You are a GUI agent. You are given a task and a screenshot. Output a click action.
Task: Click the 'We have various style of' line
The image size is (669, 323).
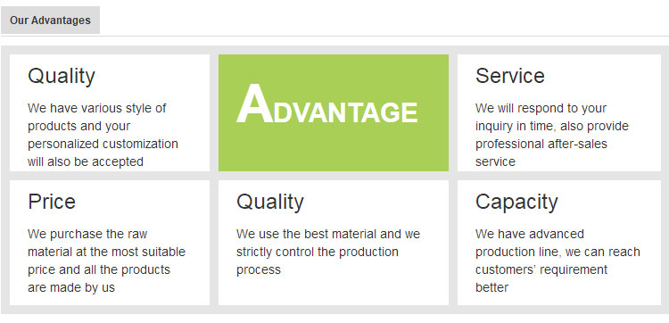click(97, 108)
